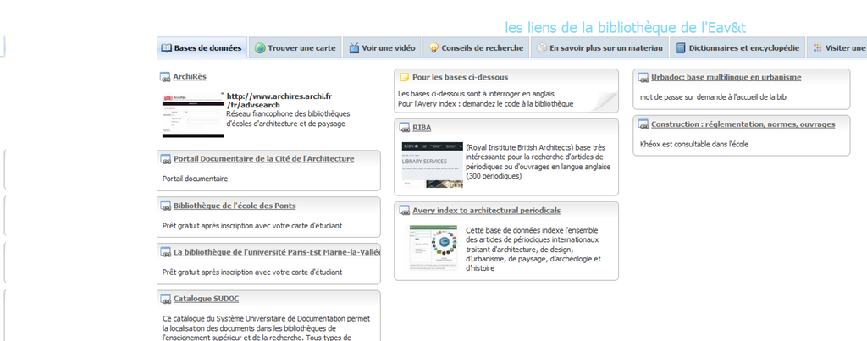Screen dimensions: 867x341
Task: Open Urbadoc: base multilingue en urbanisme link
Action: pos(726,78)
